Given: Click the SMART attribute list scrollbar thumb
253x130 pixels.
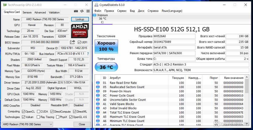Looking at the screenshot, I should pos(247,86).
